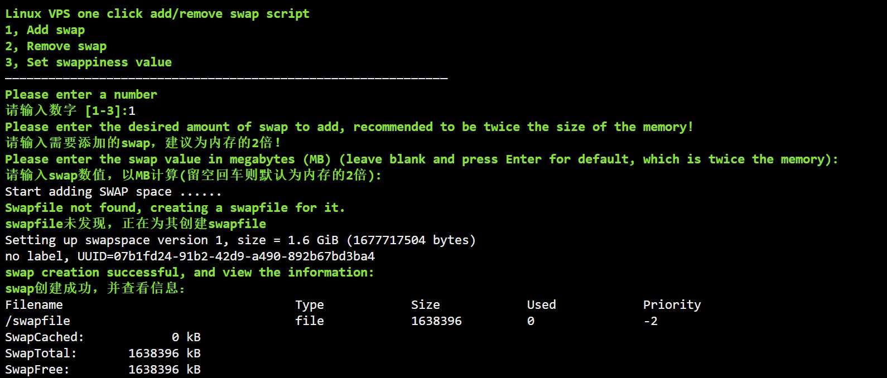Click the Size value 1638396 in table
887x378 pixels.
click(436, 321)
